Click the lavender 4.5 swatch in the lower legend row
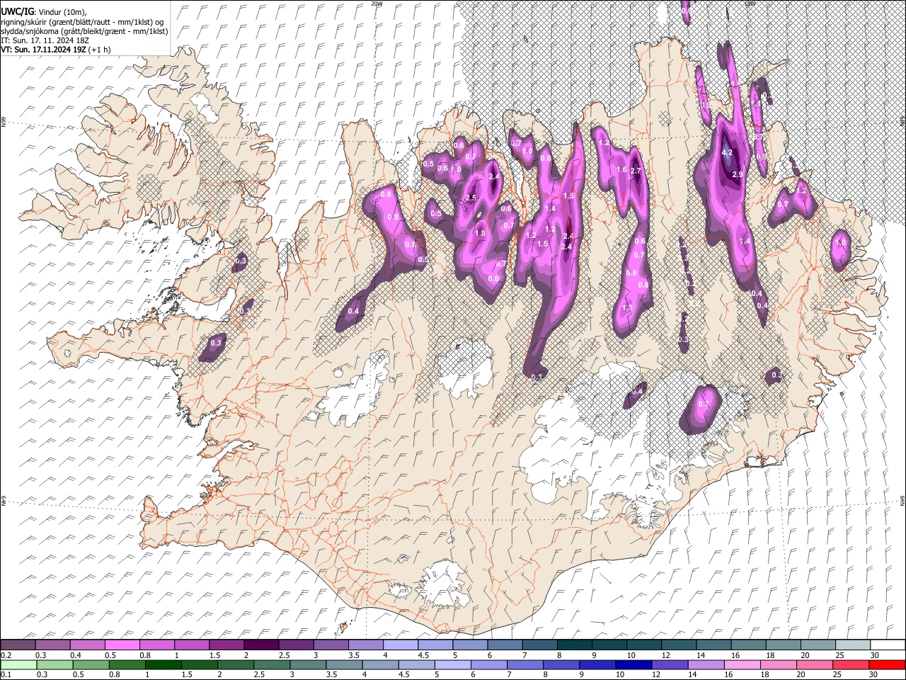 click(x=416, y=664)
